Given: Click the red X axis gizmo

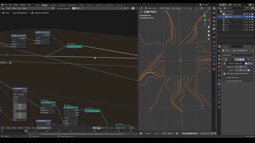Looking at the screenshot, I should pyautogui.click(x=209, y=20).
